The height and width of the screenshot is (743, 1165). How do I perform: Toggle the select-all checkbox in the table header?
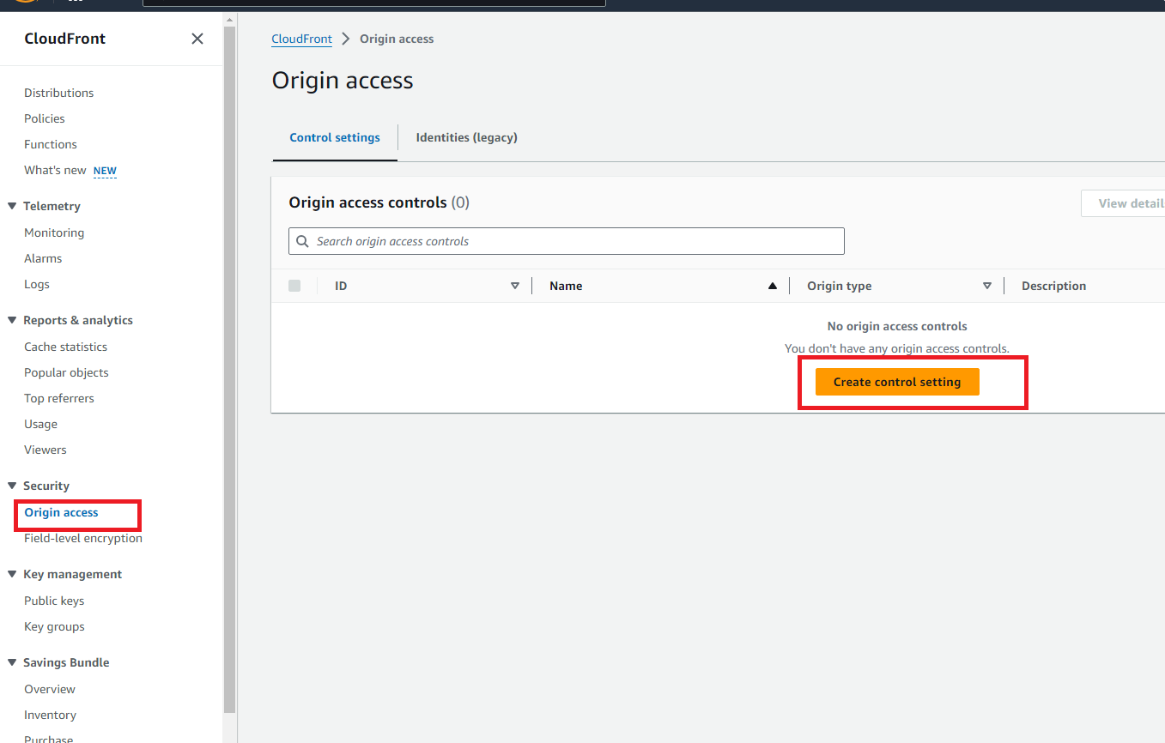(294, 286)
